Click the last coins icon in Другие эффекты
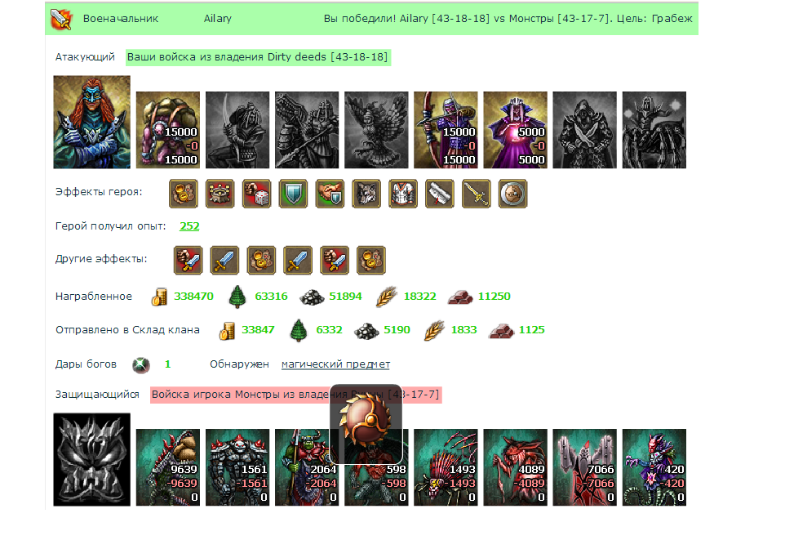This screenshot has height=558, width=785. (371, 260)
